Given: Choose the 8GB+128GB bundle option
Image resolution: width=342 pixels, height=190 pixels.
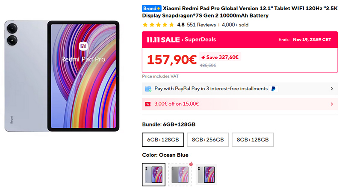Looking at the screenshot, I should [253, 140].
